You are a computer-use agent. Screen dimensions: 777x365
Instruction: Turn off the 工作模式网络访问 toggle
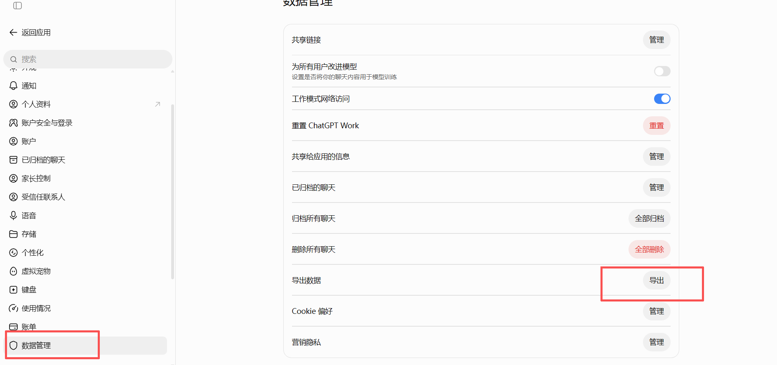point(662,99)
